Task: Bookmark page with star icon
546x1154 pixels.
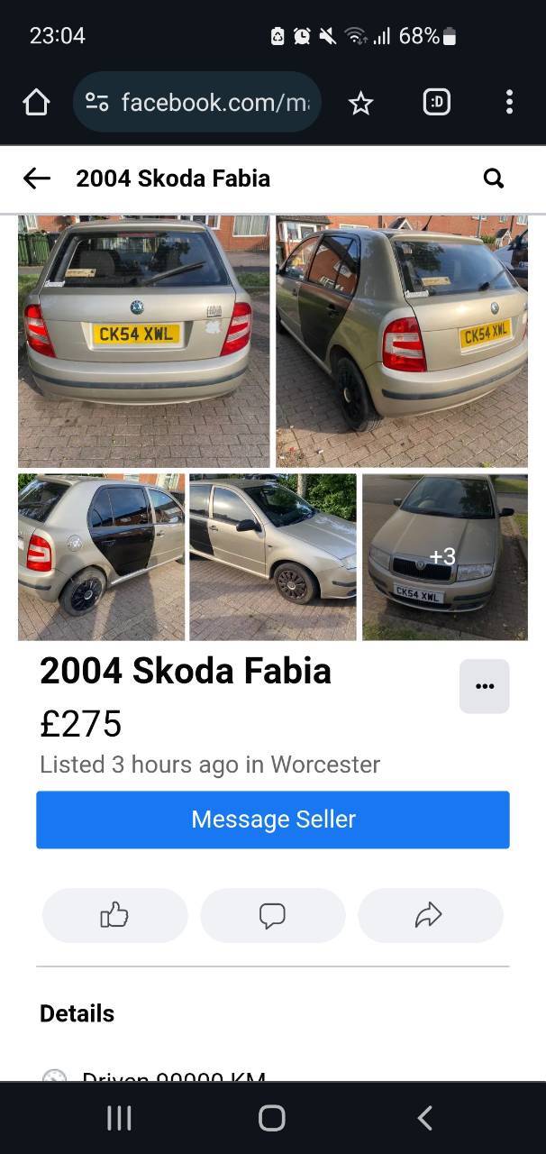Action: (360, 104)
